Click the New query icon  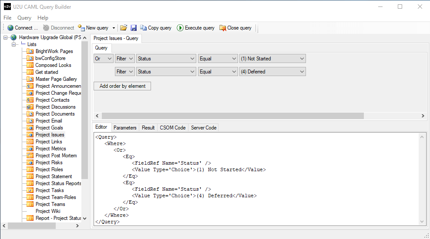[x=81, y=28]
